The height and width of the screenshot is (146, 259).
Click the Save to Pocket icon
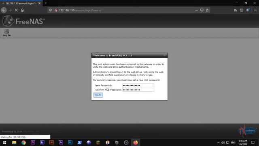coord(202,10)
